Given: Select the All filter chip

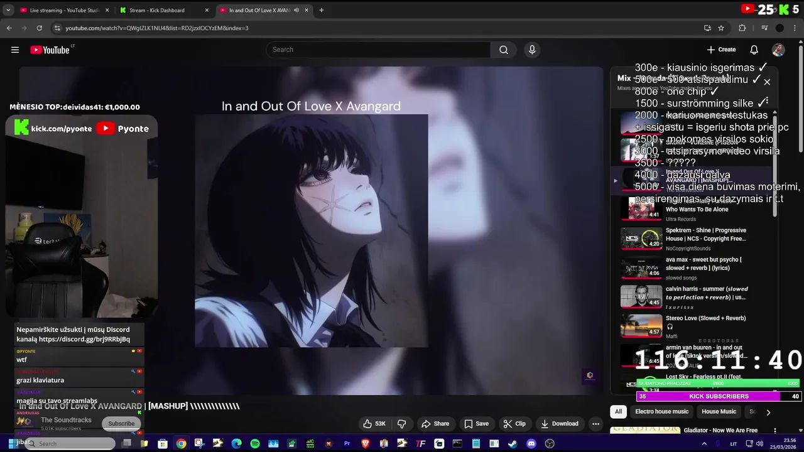Looking at the screenshot, I should click(619, 412).
